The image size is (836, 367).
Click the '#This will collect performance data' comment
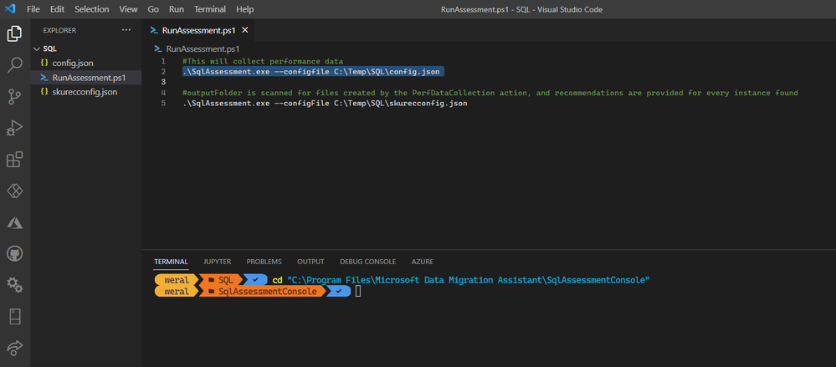click(x=263, y=61)
